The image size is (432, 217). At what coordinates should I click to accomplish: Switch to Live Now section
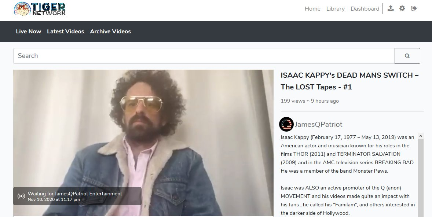coord(28,32)
